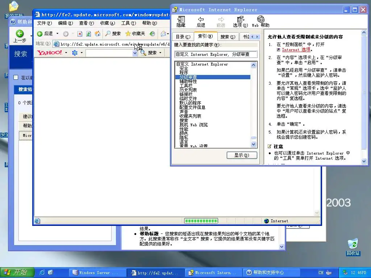371x278 pixels.
Task: Click the Web 帮助 icon in help viewer
Action: [260, 22]
